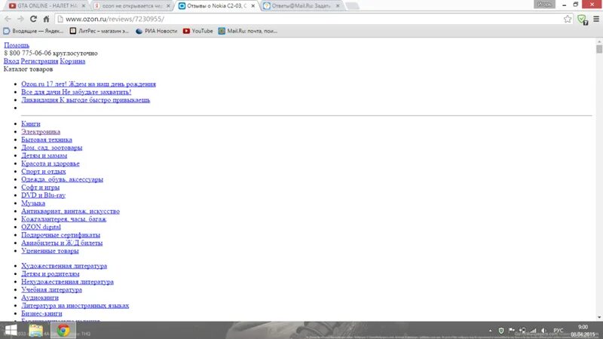
Task: Select the Отзывы о Nokia C2-03 tab
Action: (216, 6)
